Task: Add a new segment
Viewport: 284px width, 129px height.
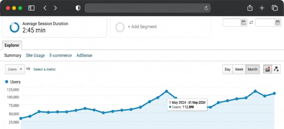Action: (x=142, y=27)
